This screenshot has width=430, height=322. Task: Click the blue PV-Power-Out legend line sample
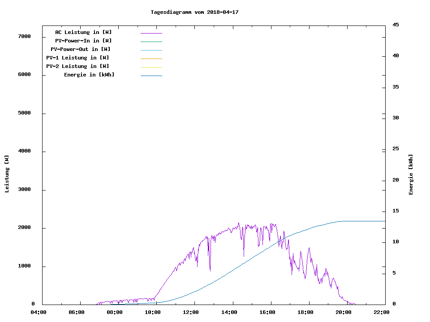pyautogui.click(x=151, y=50)
